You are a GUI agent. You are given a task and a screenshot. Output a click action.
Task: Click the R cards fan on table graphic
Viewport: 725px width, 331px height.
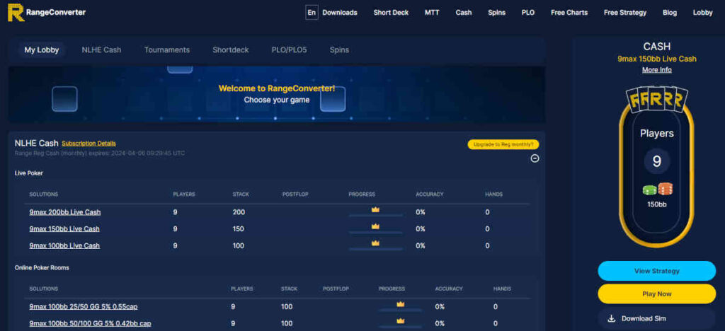pyautogui.click(x=656, y=99)
